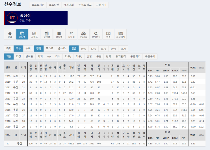
Task: Open the 구종가치 stats tab
Action: point(135,56)
